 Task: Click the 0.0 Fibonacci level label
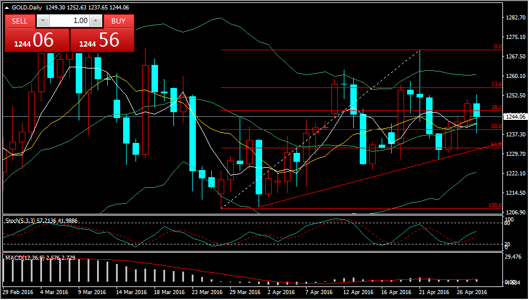click(498, 47)
